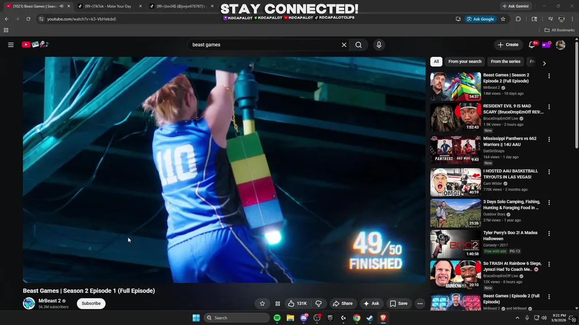Viewport: 579px width, 325px height.
Task: Open options for RESIDENT EVIL 9 video
Action: pos(549,107)
